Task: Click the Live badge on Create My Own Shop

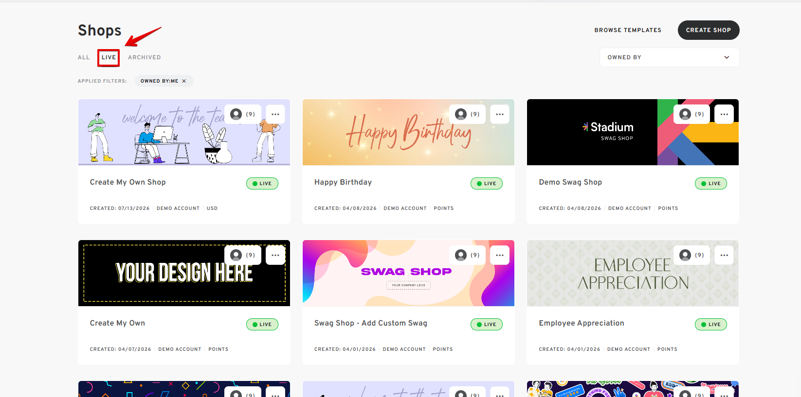Action: [x=262, y=184]
